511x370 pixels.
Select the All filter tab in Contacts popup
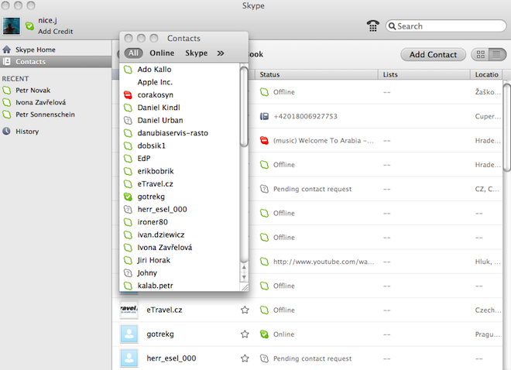(134, 53)
